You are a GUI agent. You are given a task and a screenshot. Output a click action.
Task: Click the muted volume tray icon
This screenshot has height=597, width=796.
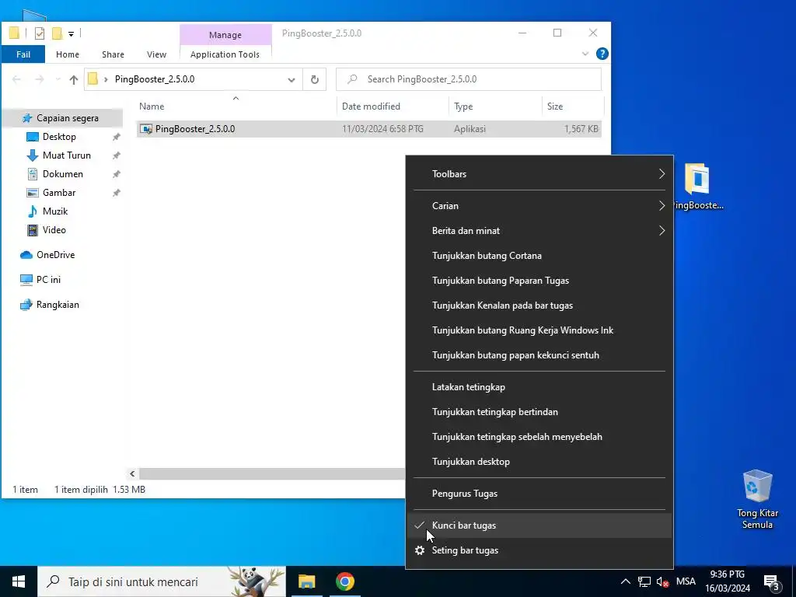point(662,581)
